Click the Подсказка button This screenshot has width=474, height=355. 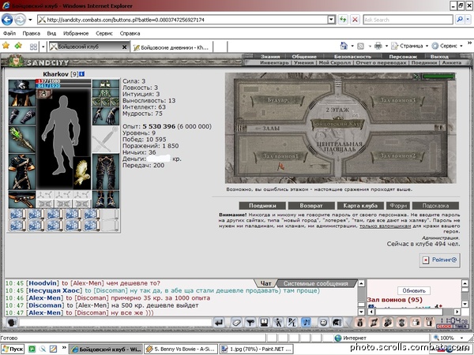tap(435, 206)
